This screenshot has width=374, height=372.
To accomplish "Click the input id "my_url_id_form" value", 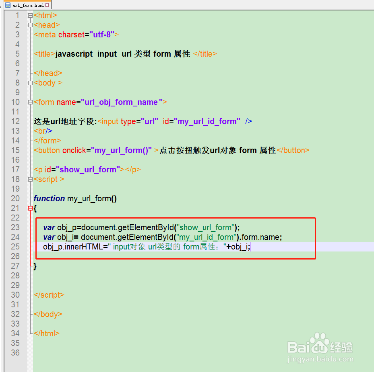I will [x=207, y=122].
